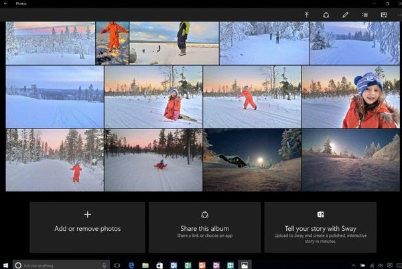402x269 pixels.
Task: Click the share icon in top toolbar
Action: (x=326, y=14)
